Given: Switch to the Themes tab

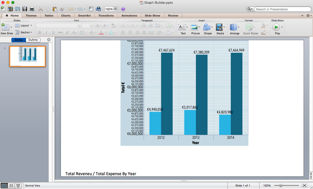Looking at the screenshot, I should coord(31,16).
